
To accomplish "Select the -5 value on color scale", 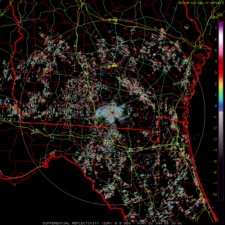I will [215, 161].
